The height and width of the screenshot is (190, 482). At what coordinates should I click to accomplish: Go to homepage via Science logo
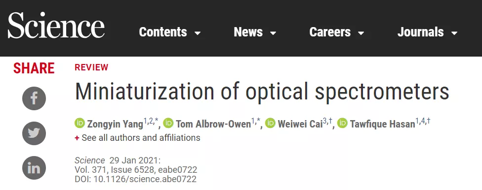[56, 26]
